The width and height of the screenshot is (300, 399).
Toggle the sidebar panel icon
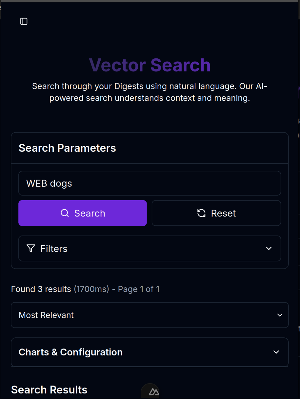click(x=24, y=21)
